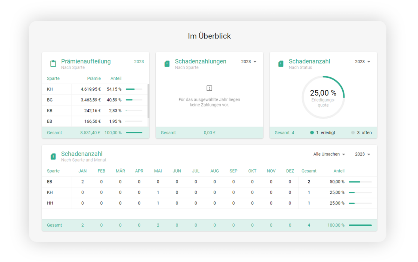Click the Prämienaufteilung table scrollbar
The width and height of the screenshot is (418, 262).
148,101
